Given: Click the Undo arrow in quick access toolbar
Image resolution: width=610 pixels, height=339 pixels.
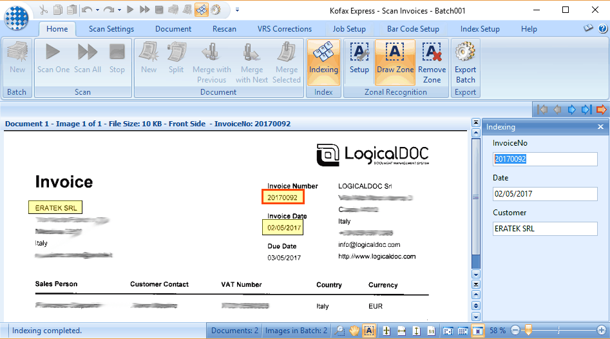Looking at the screenshot, I should tap(87, 10).
